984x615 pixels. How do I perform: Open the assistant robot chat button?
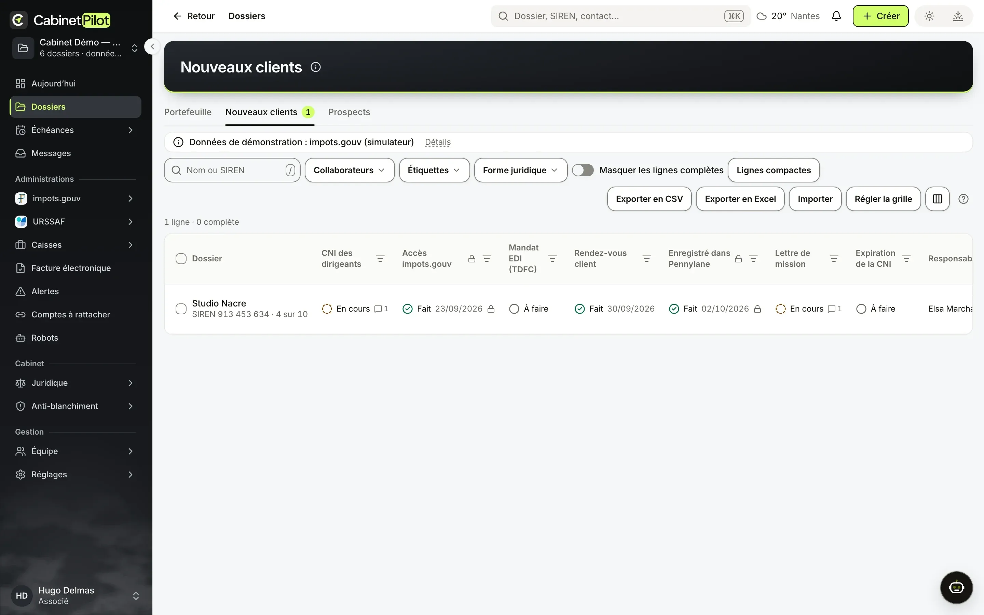956,587
